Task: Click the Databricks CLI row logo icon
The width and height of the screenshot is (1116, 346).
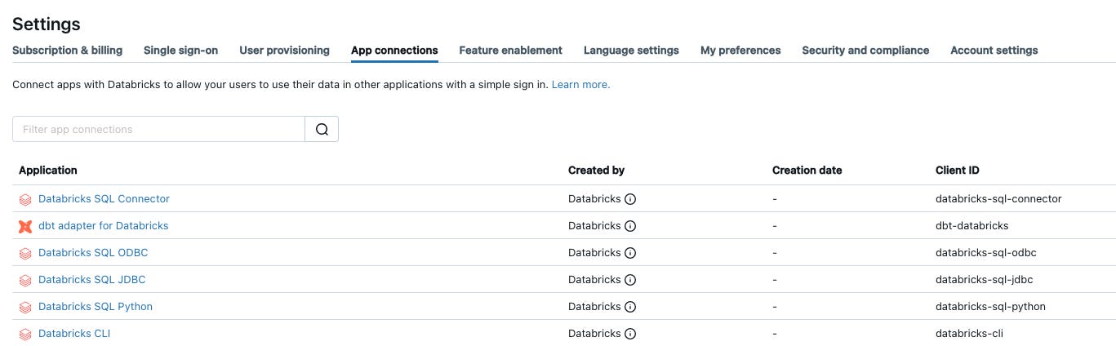Action: [x=25, y=334]
